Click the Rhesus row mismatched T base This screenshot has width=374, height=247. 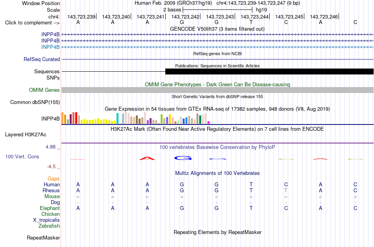click(x=286, y=190)
